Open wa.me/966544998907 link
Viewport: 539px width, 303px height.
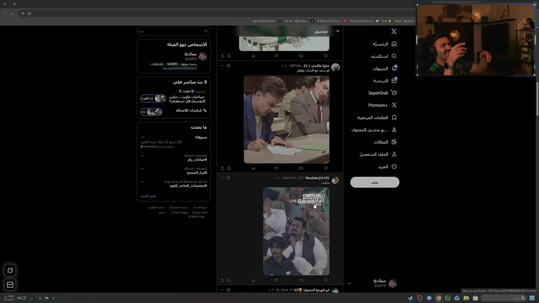click(180, 68)
